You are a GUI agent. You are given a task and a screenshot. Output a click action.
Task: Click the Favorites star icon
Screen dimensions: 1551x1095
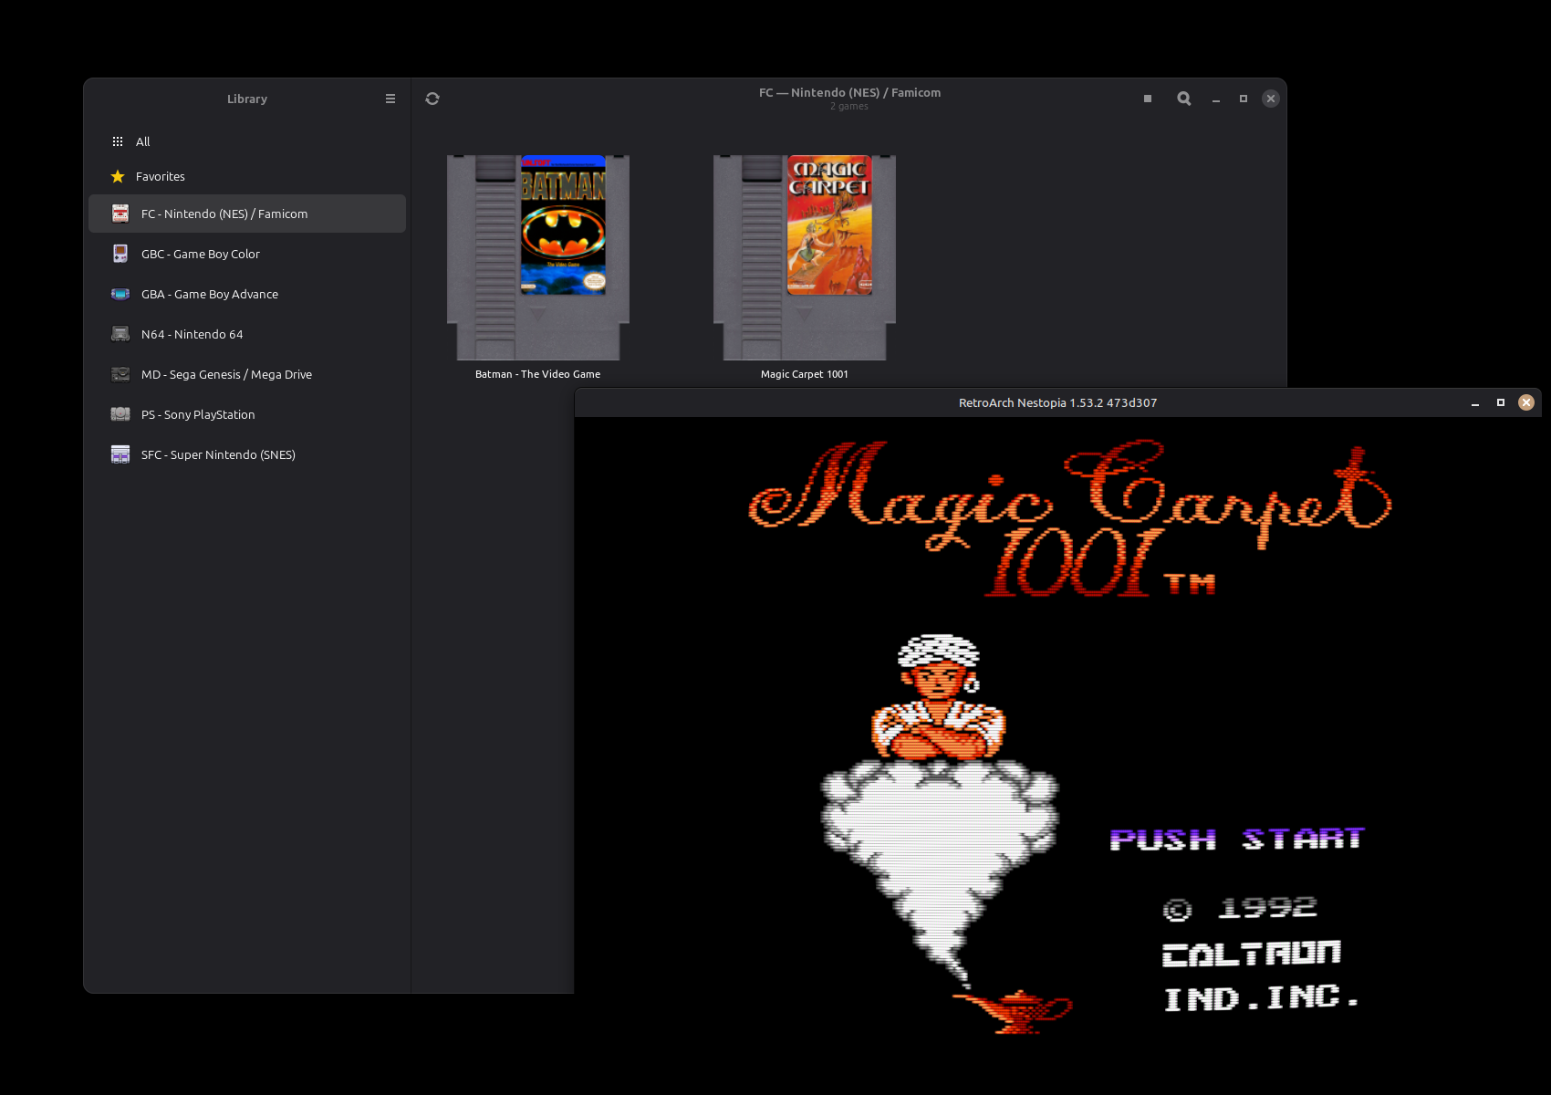tap(118, 176)
